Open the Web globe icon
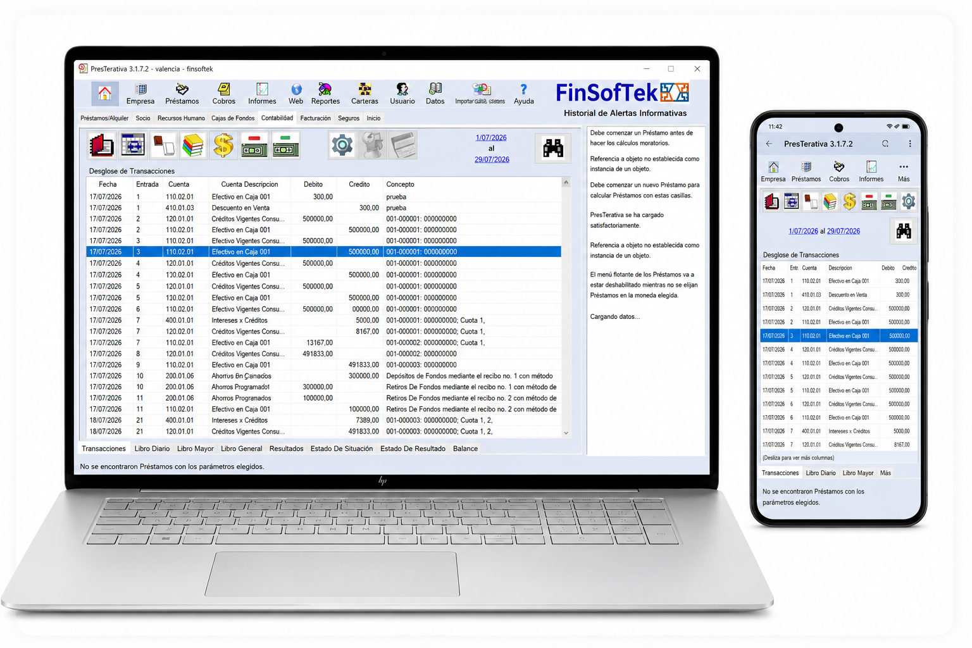 tap(296, 94)
